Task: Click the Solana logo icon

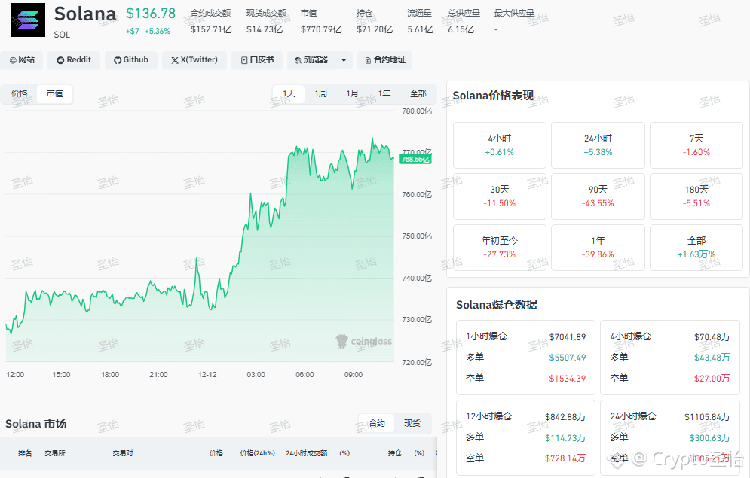Action: click(28, 21)
